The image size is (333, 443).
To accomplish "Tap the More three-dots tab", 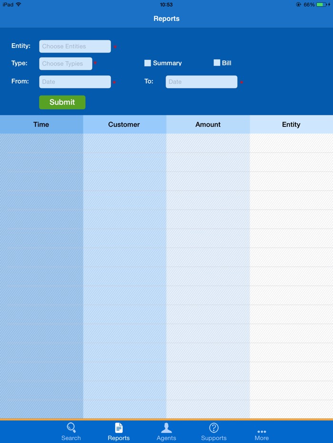I will tap(262, 435).
